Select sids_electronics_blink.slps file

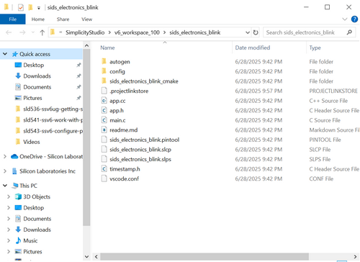(140, 159)
